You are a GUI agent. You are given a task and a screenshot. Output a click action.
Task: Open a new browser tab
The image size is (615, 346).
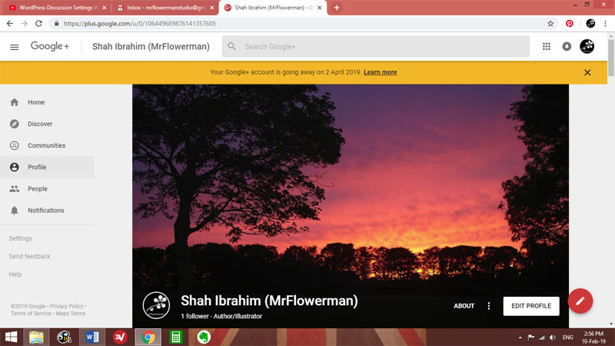tap(337, 8)
